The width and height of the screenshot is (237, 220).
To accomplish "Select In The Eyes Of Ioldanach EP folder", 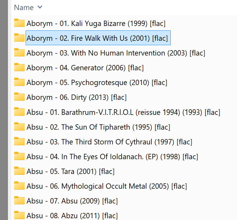I will point(112,157).
